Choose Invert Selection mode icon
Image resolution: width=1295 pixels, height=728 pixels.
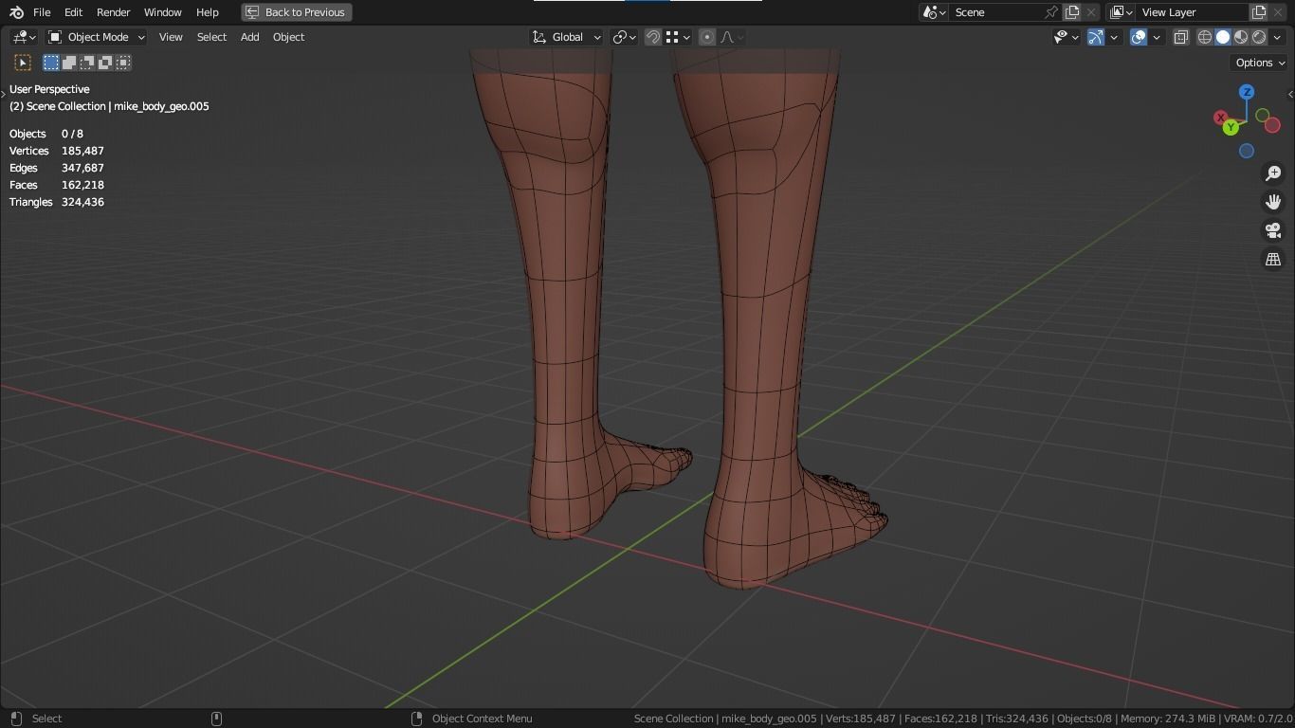point(105,63)
